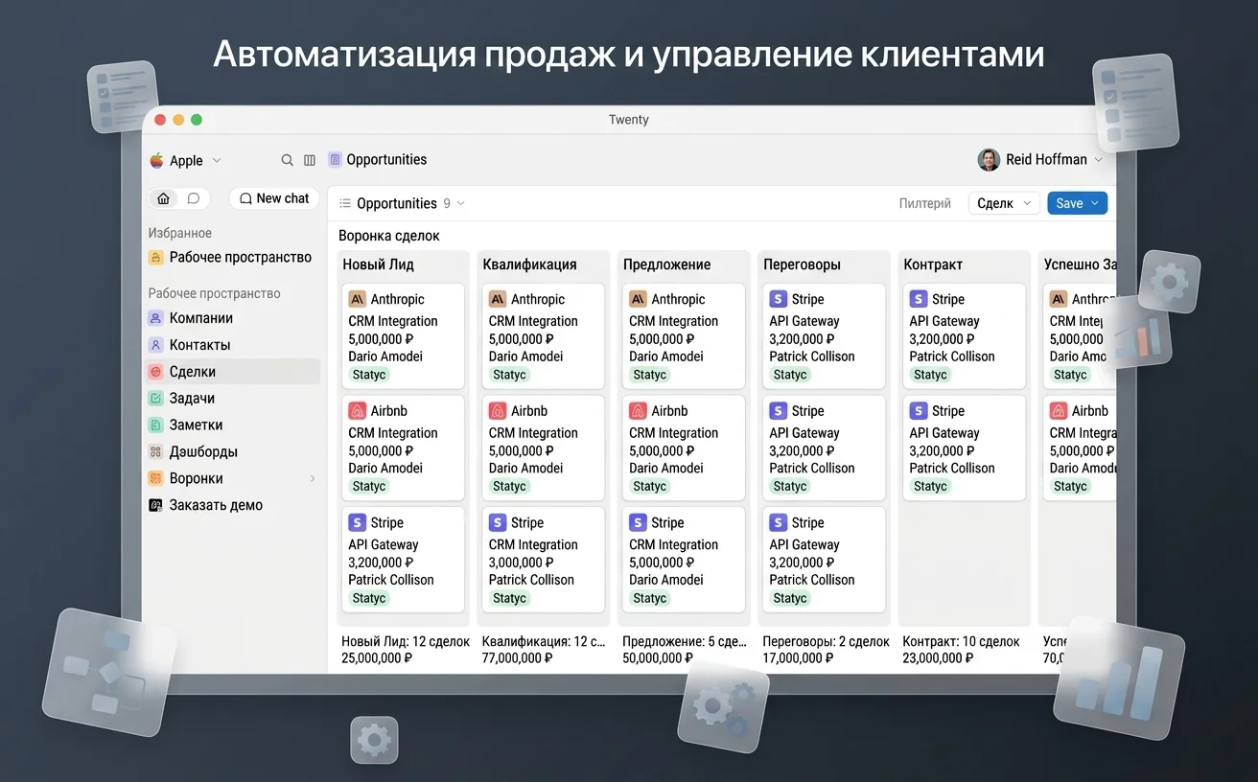Image resolution: width=1258 pixels, height=782 pixels.
Task: Click the 50,000,000 ₽ column total
Action: [x=658, y=658]
